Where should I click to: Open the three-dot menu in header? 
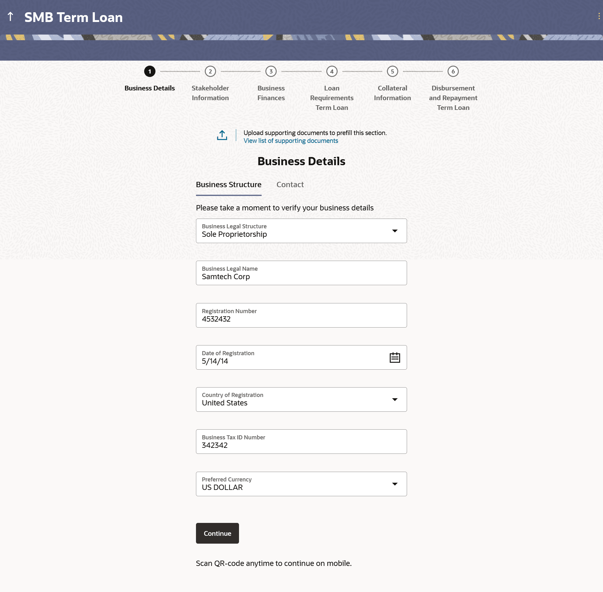pyautogui.click(x=599, y=16)
